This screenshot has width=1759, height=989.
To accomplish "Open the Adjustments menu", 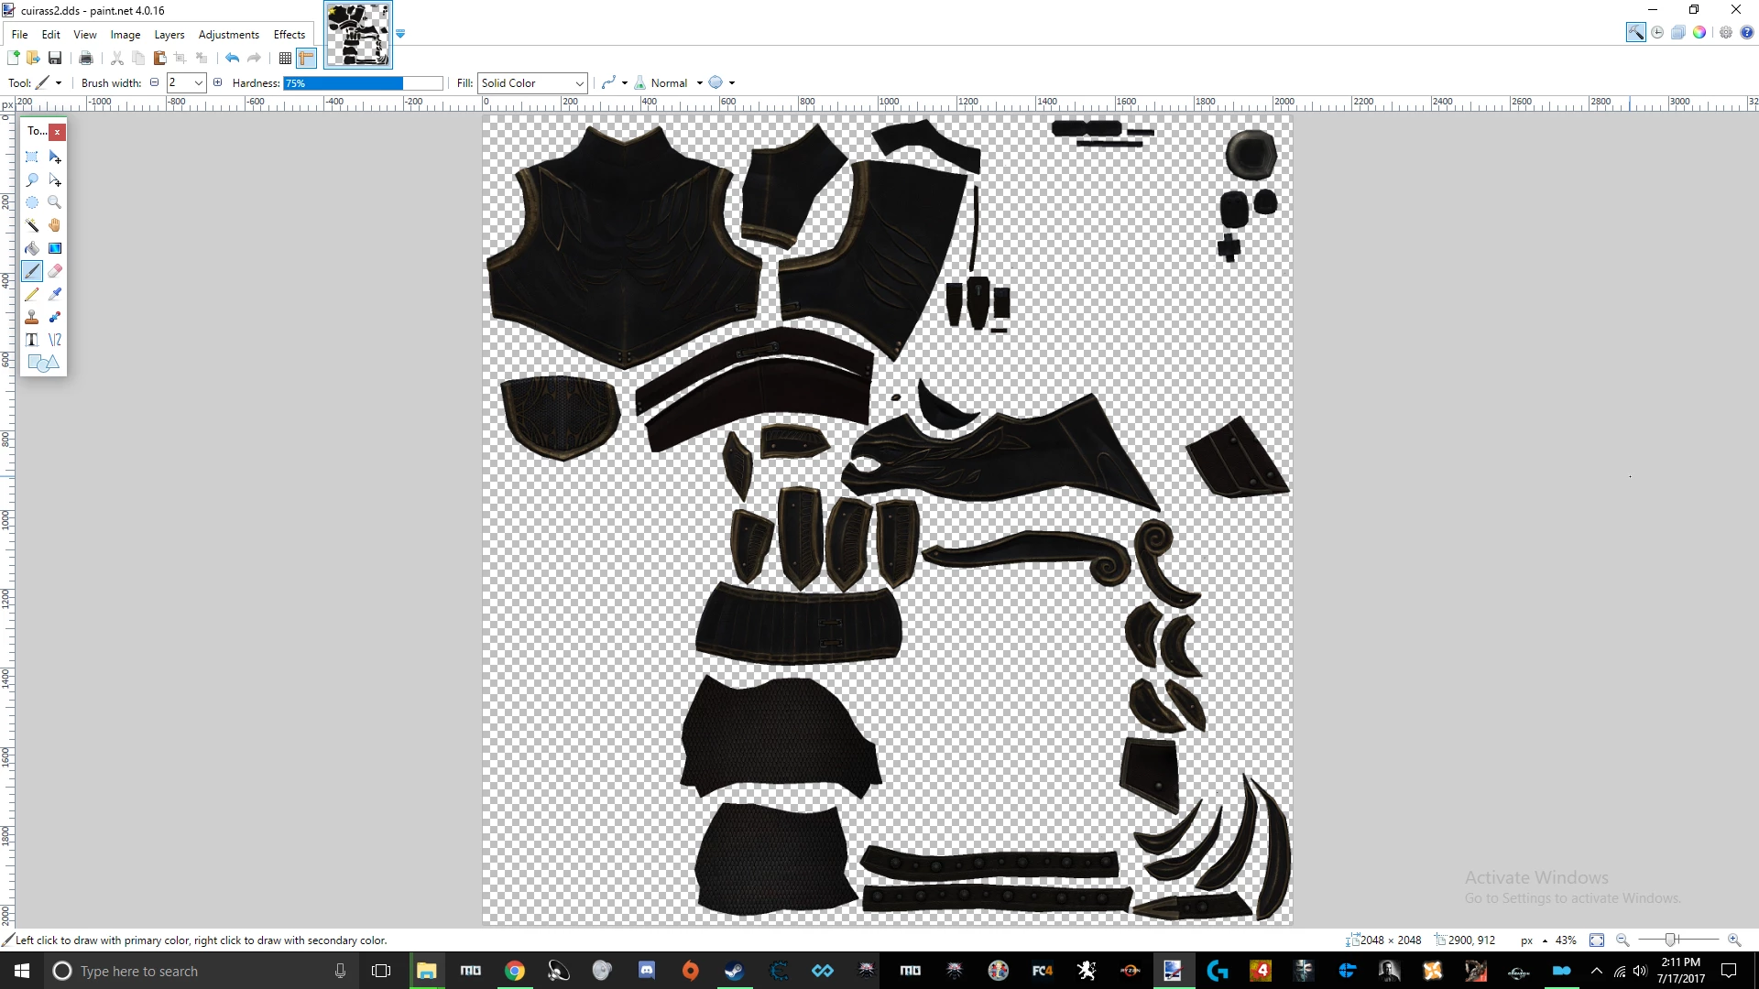I will click(229, 34).
